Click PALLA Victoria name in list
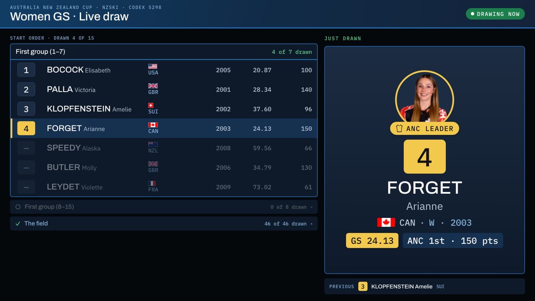535x301 pixels. 71,90
